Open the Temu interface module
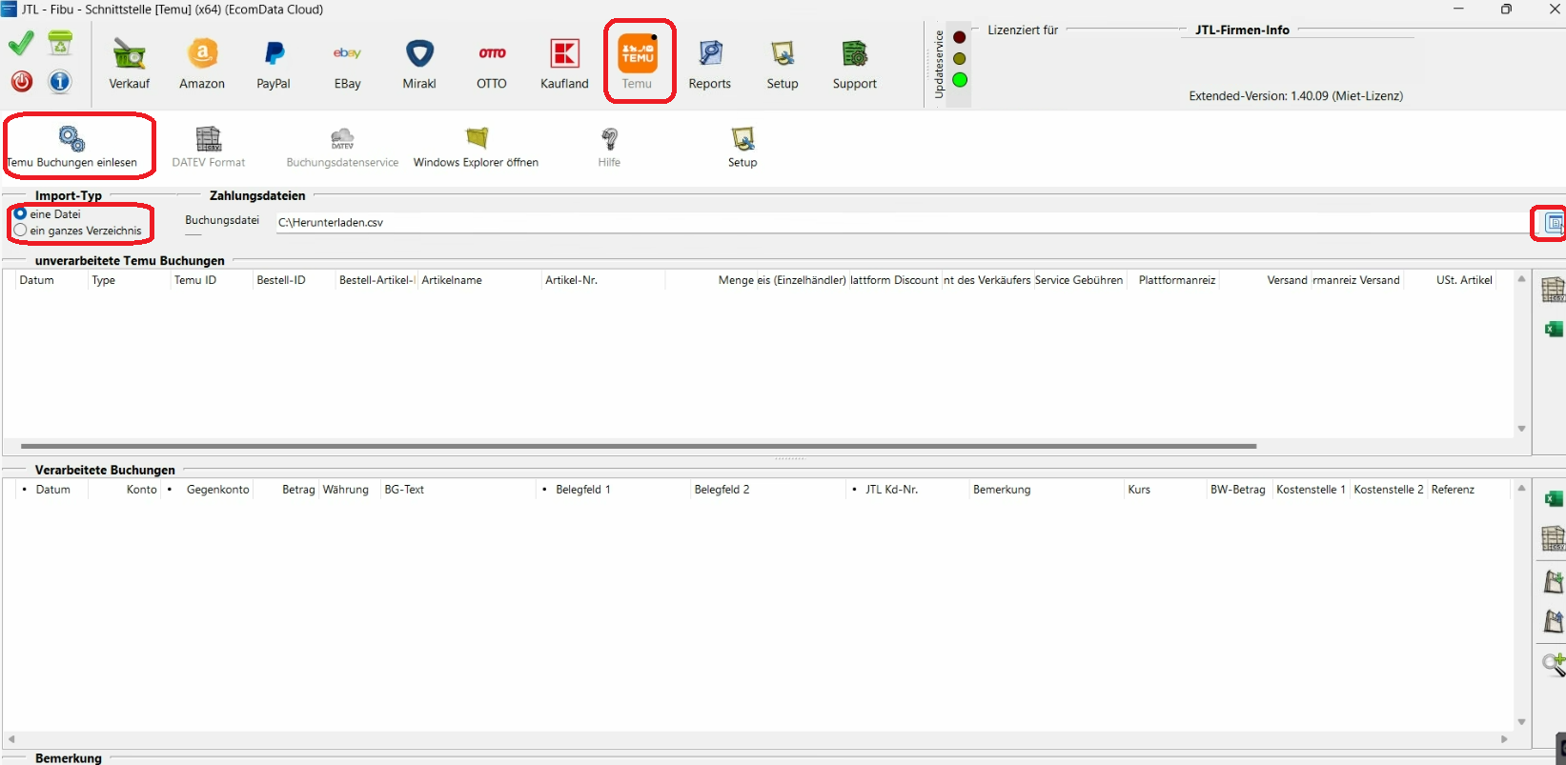 coord(638,63)
